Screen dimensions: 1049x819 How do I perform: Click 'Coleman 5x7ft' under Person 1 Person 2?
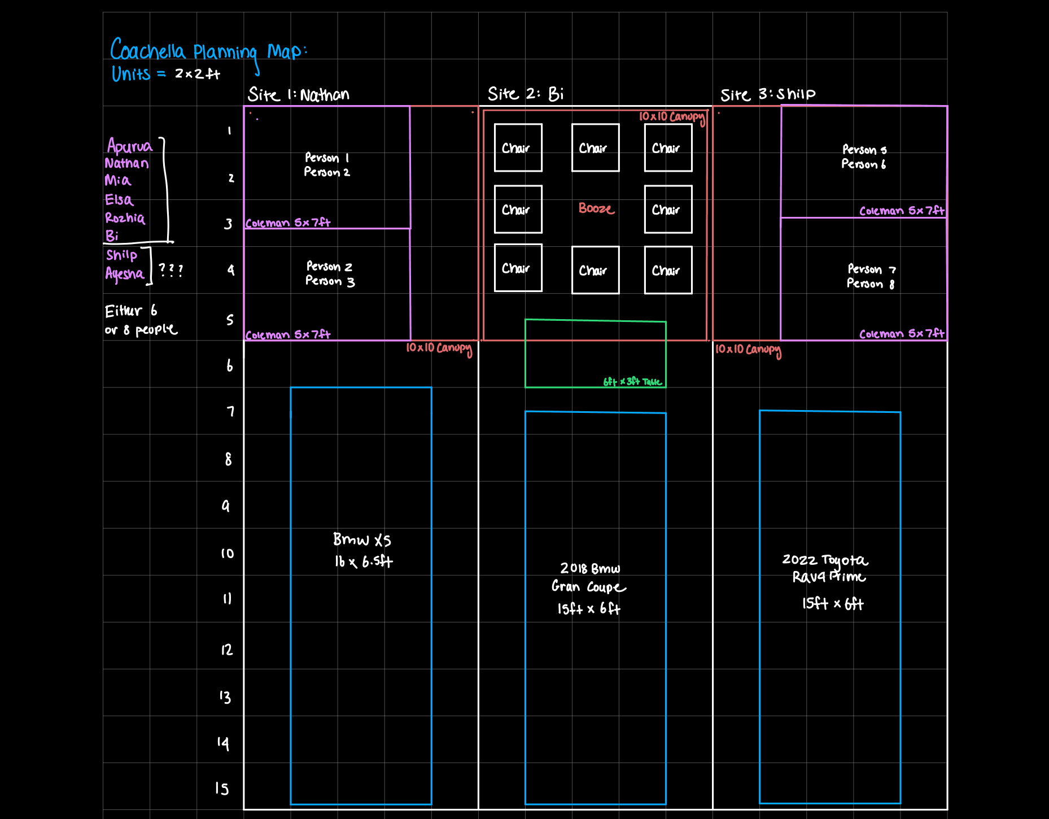(288, 223)
